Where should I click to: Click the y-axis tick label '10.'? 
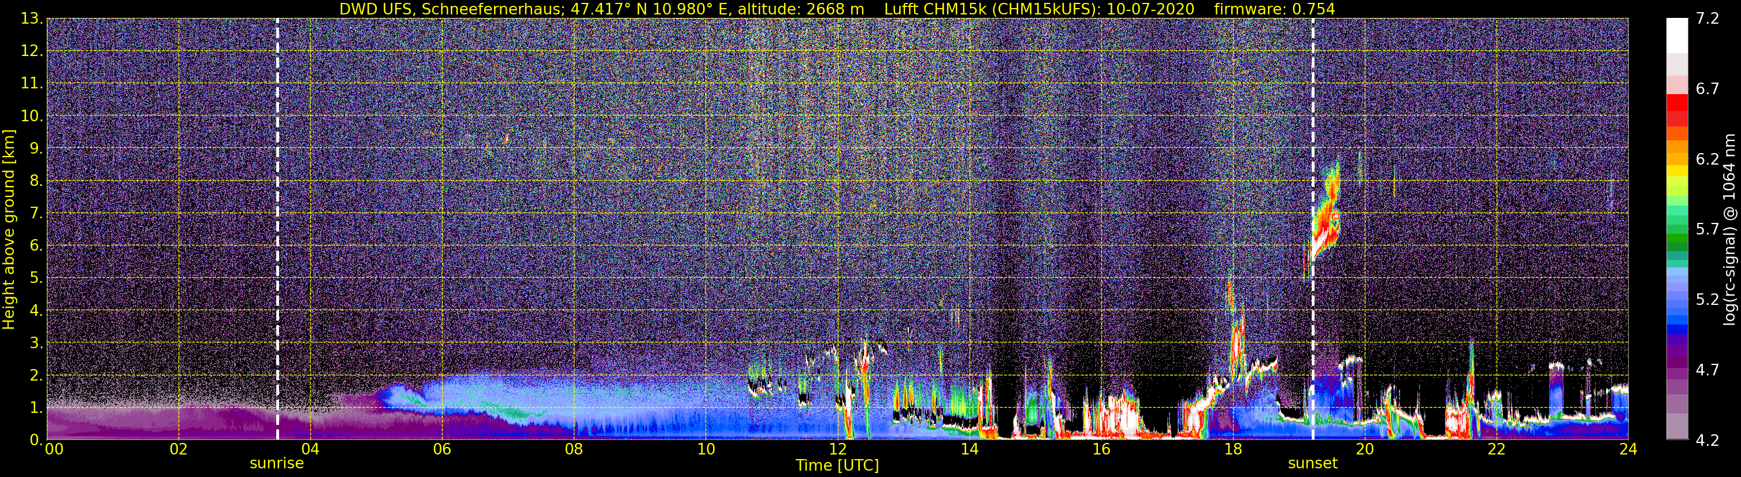pos(32,116)
